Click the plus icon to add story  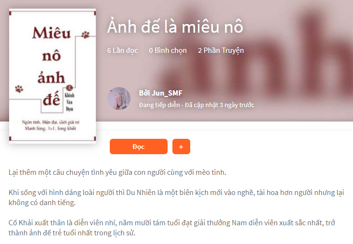pyautogui.click(x=181, y=146)
